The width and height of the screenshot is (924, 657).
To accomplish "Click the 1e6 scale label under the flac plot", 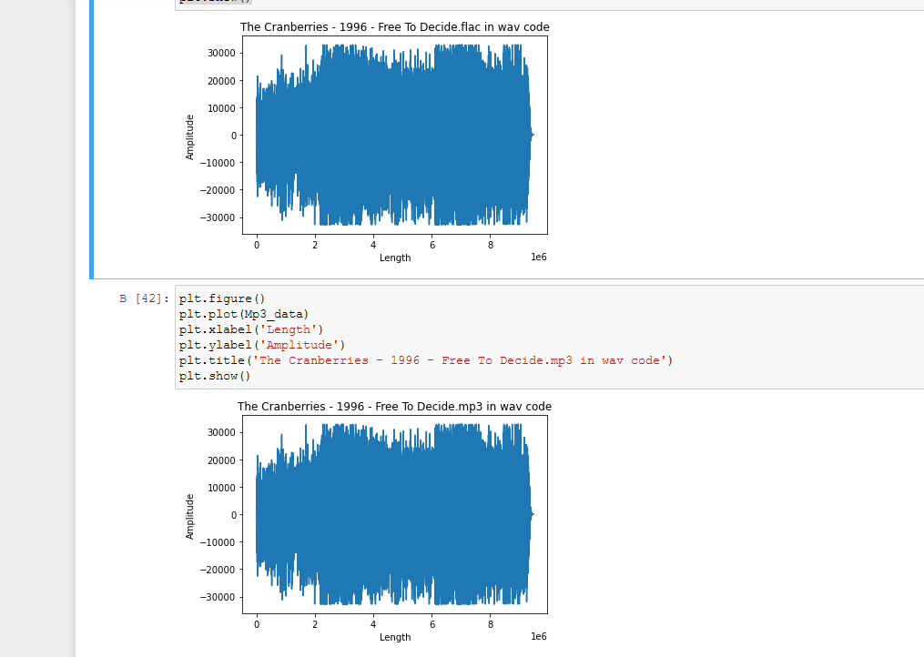I will (x=539, y=257).
